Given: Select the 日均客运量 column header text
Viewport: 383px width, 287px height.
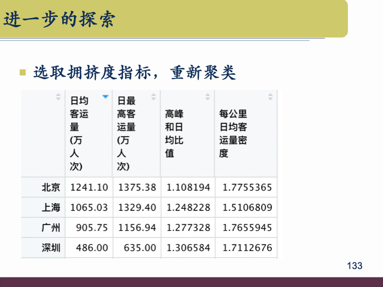Looking at the screenshot, I should 79,133.
